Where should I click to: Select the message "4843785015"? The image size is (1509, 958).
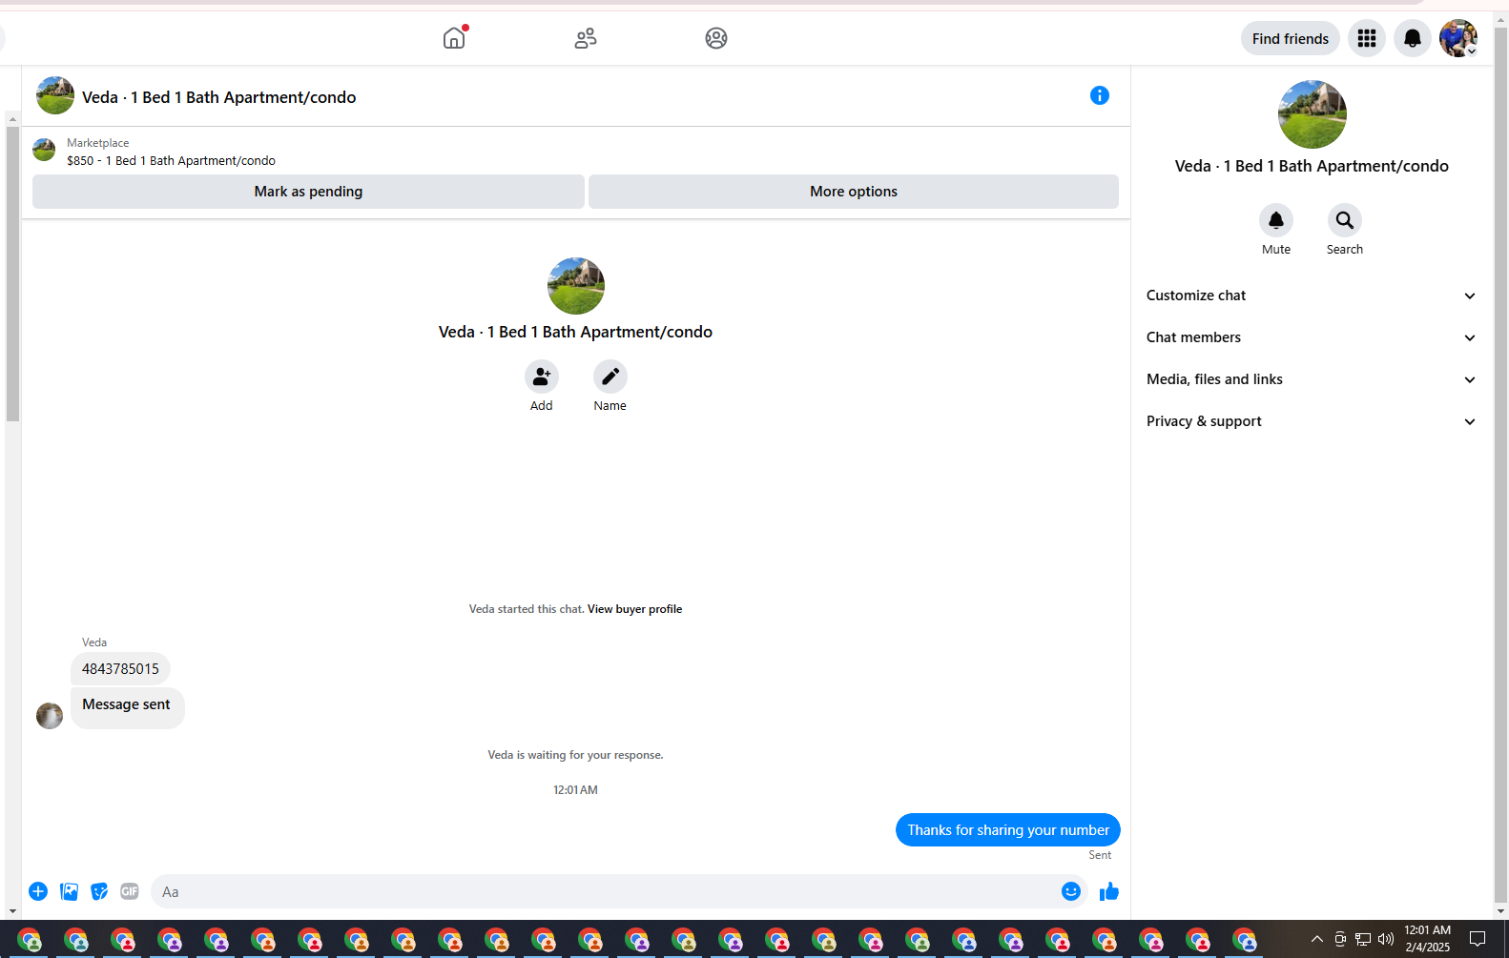pos(120,669)
